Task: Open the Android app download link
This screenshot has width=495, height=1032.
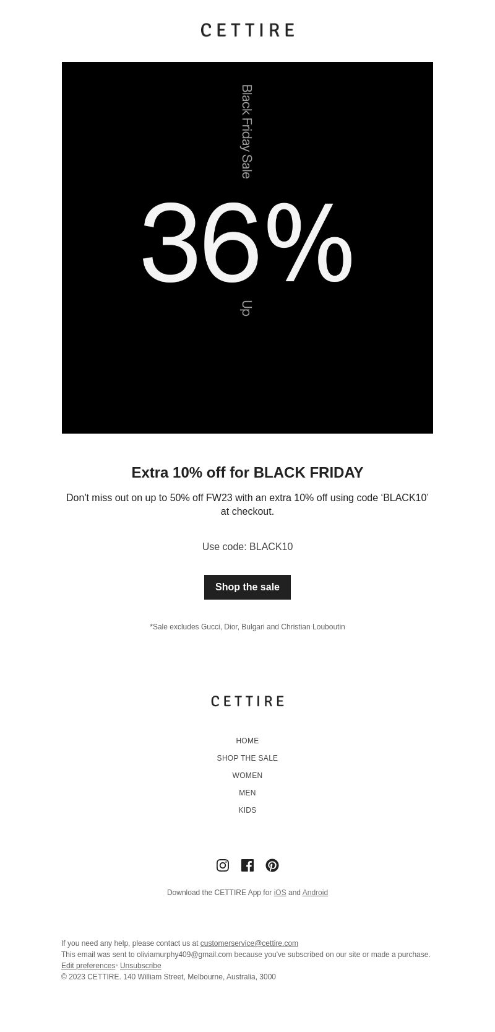Action: point(315,893)
